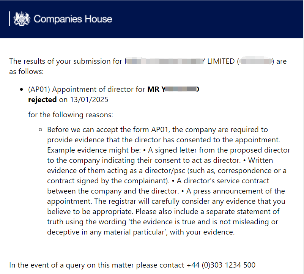Click the Companies House royal crest icon

22,19
